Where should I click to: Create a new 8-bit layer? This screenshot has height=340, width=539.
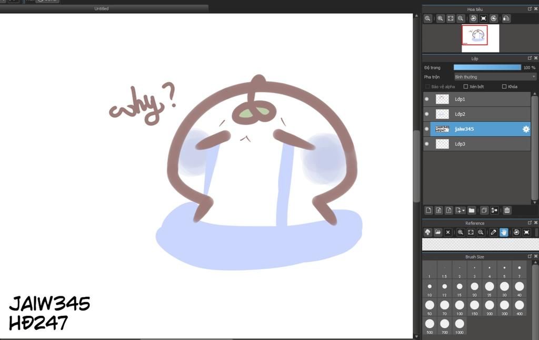(x=438, y=210)
